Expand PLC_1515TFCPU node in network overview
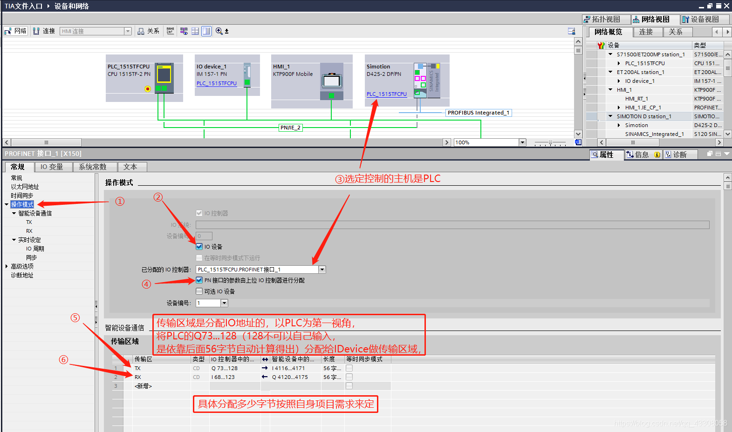Image resolution: width=732 pixels, height=432 pixels. [619, 63]
